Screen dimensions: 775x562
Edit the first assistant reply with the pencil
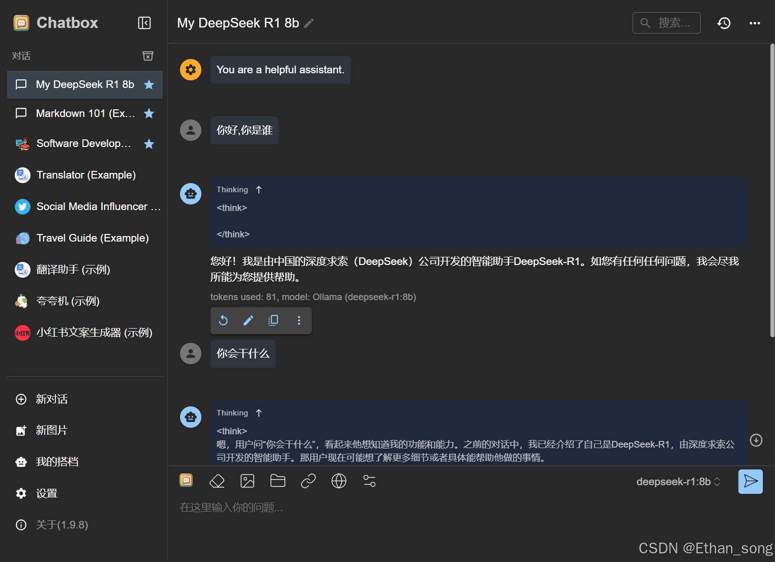point(248,320)
